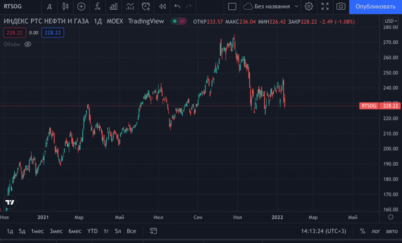Click the 270.00 price scale label
Image resolution: width=402 pixels, height=243 pixels.
coord(391,42)
